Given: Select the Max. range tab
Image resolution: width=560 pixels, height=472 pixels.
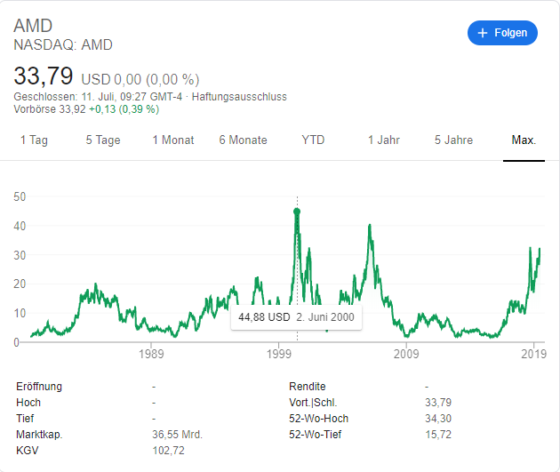Looking at the screenshot, I should pos(524,140).
